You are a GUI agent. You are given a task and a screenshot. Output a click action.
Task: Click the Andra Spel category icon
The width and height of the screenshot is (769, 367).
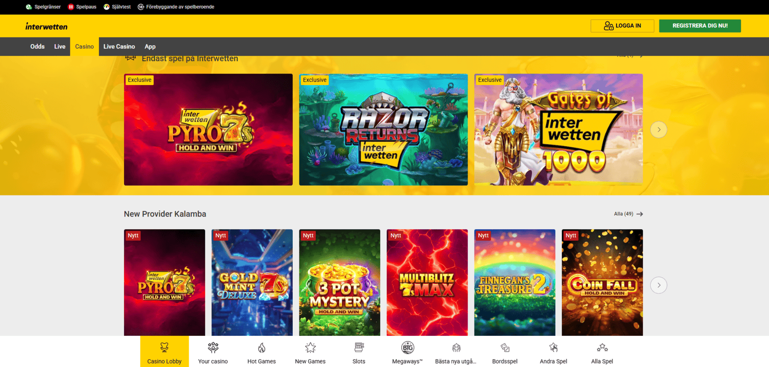553,348
